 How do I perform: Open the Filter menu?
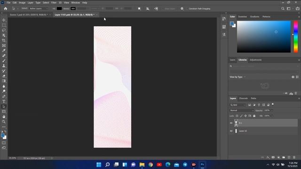pyautogui.click(x=54, y=3)
